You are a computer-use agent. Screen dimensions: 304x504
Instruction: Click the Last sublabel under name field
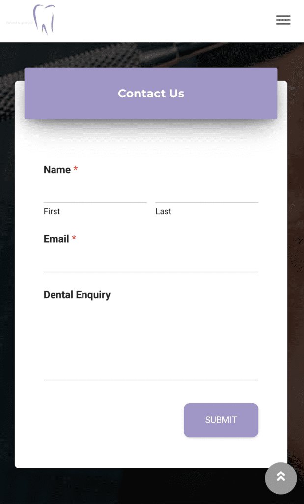(x=163, y=211)
